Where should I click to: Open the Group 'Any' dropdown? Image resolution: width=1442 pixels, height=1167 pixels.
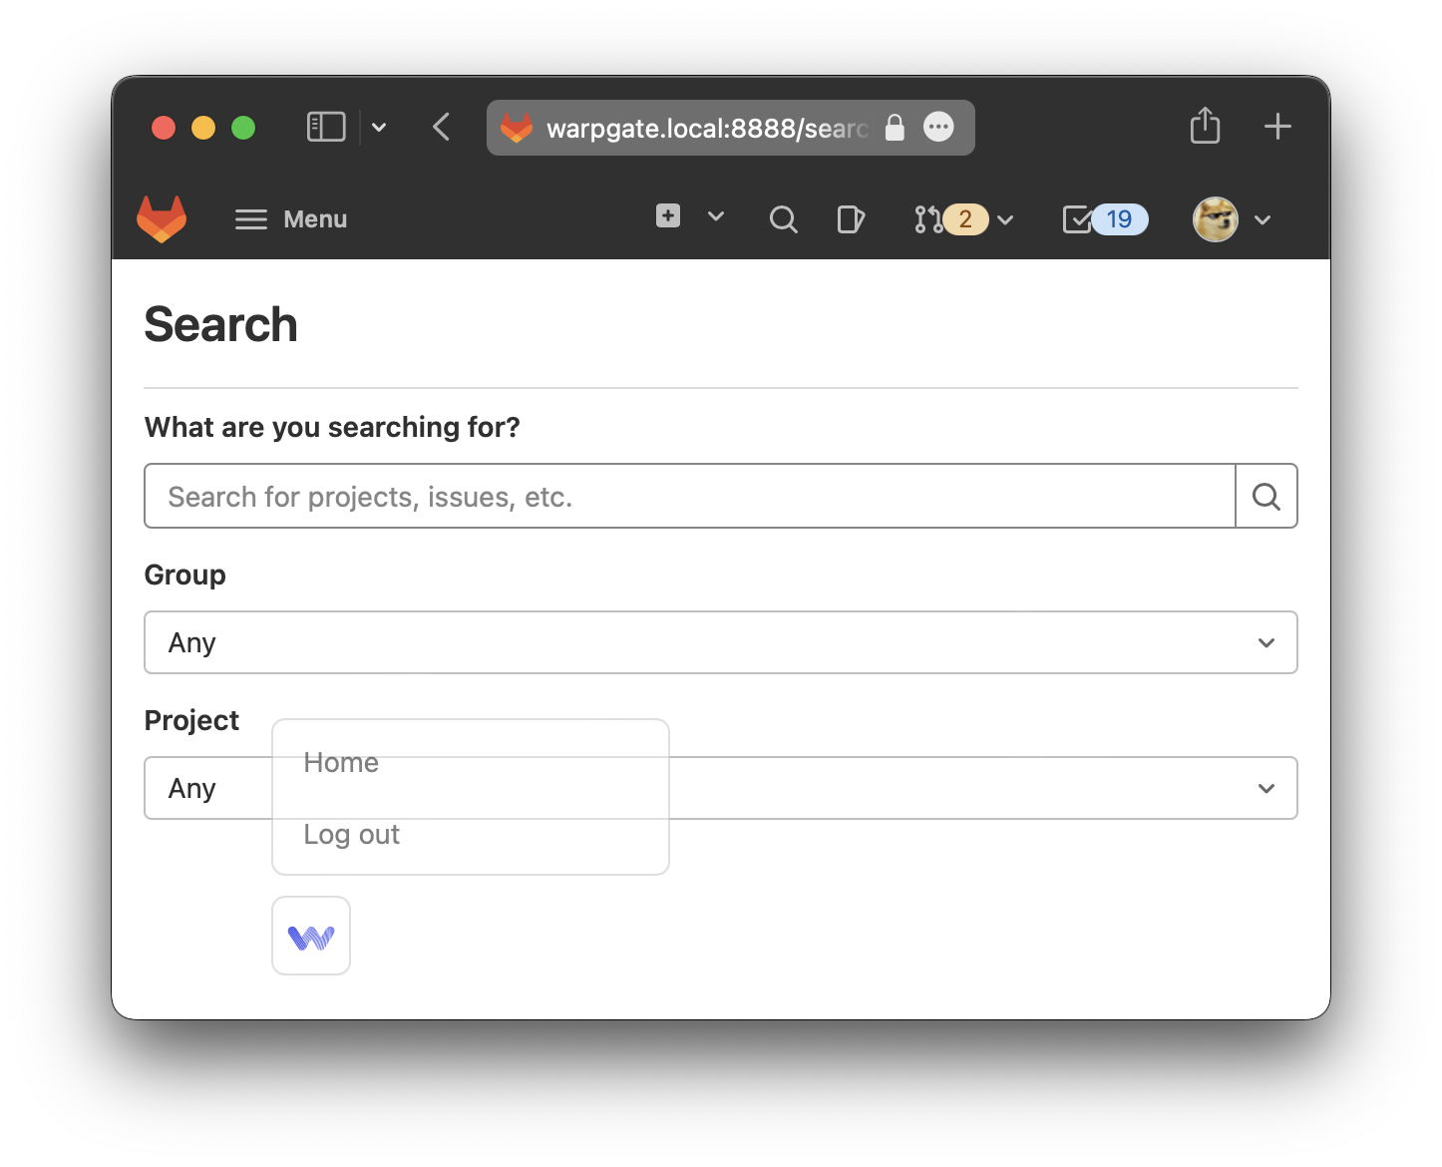point(721,642)
